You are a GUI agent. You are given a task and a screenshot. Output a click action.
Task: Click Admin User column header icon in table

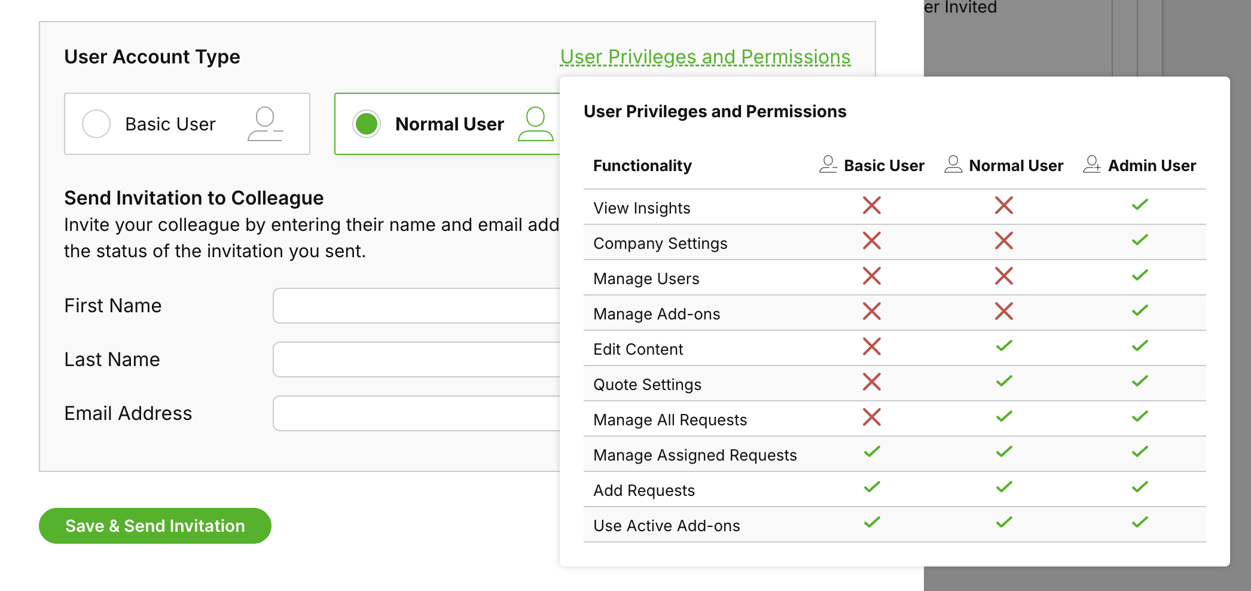click(x=1092, y=164)
